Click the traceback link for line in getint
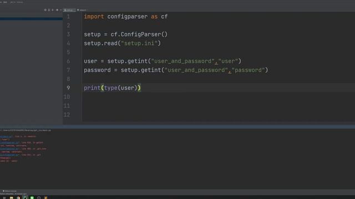 pyautogui.click(x=10, y=143)
